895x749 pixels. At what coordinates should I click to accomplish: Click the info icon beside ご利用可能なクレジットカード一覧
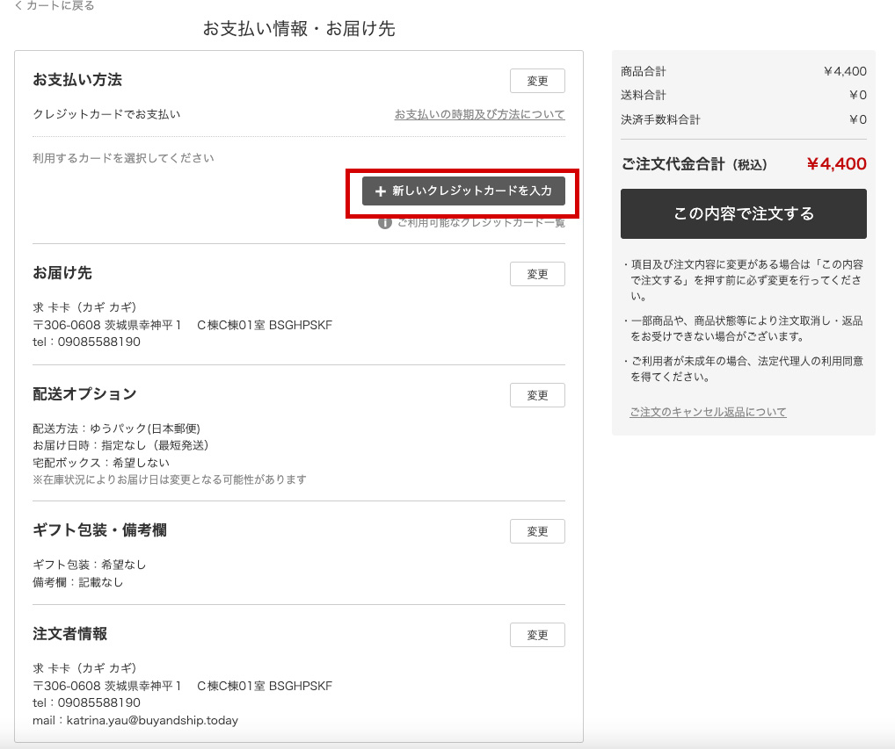(x=384, y=223)
